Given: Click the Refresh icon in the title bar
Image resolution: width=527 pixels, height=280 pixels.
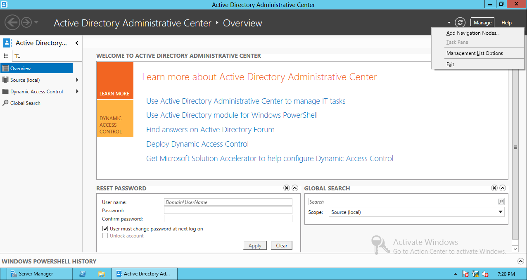Looking at the screenshot, I should pos(460,22).
